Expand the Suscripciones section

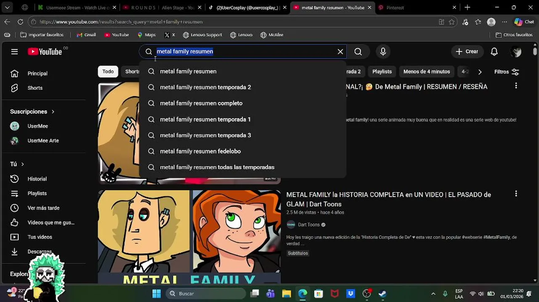32,112
